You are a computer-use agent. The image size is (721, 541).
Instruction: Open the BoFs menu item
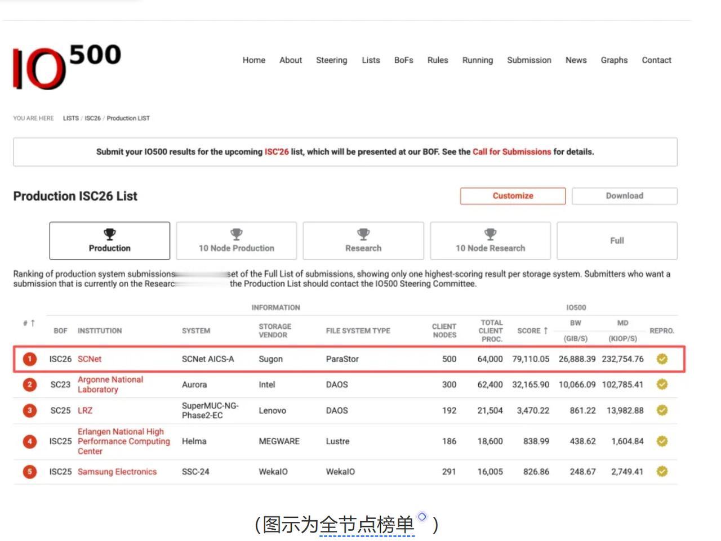click(404, 60)
